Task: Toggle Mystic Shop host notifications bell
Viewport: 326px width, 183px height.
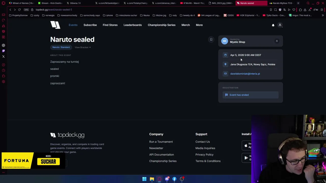Action: pos(277,41)
